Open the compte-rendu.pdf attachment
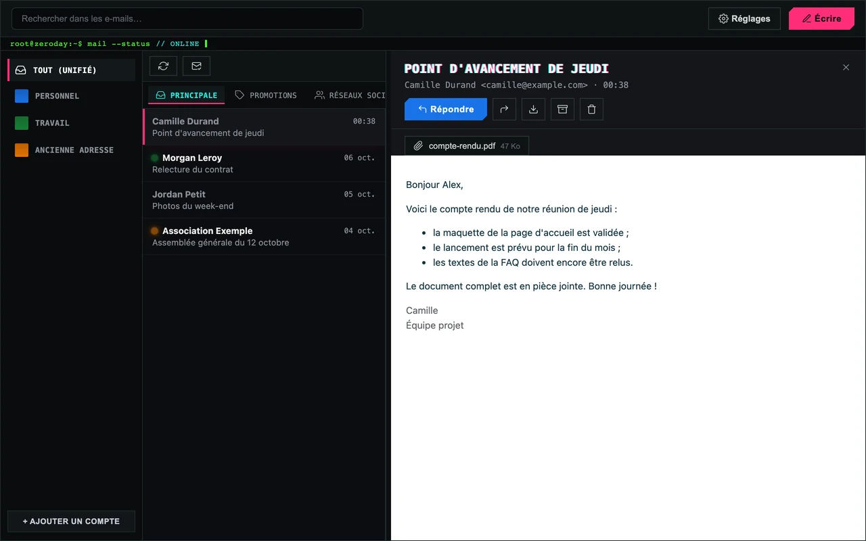 [x=467, y=145]
